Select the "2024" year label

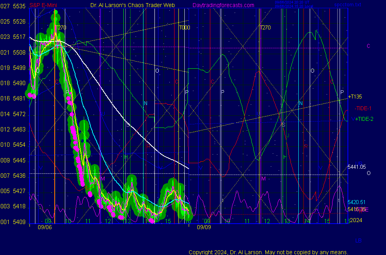[356, 220]
